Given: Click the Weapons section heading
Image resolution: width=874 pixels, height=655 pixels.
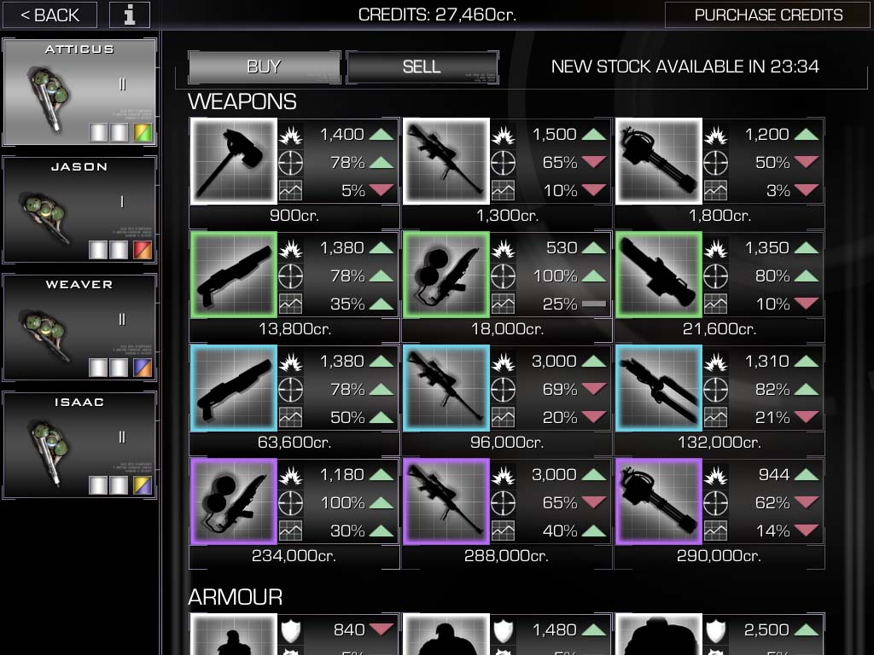Looking at the screenshot, I should tap(242, 101).
